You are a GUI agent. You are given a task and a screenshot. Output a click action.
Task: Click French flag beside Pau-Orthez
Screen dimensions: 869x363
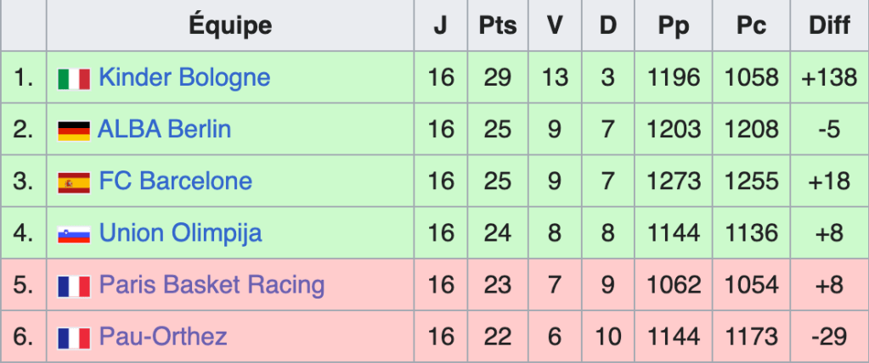[x=74, y=338]
